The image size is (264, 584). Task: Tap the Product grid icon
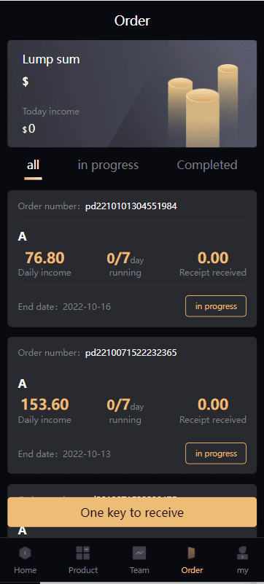point(83,553)
